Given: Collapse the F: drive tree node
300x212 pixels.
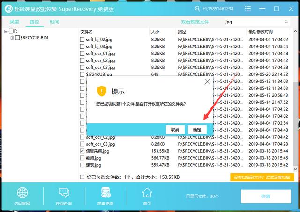Looking at the screenshot, I should pos(6,31).
